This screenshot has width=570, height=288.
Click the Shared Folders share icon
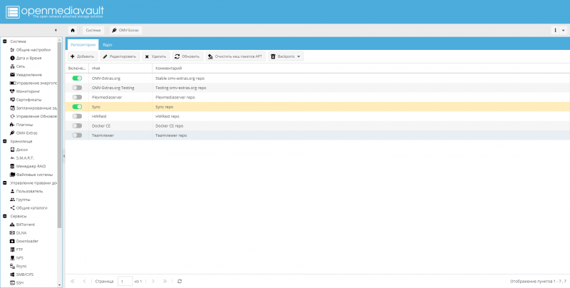pyautogui.click(x=12, y=208)
